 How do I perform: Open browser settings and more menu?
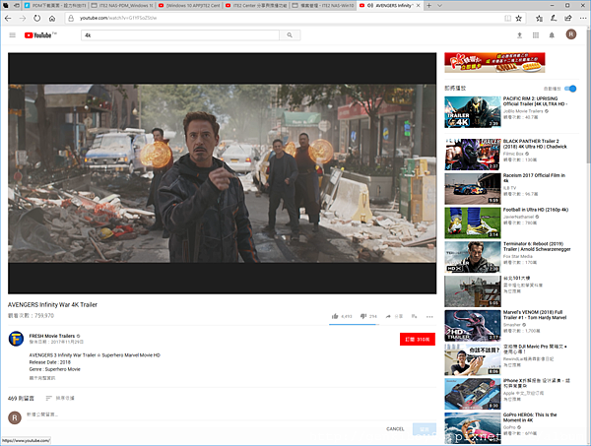583,18
